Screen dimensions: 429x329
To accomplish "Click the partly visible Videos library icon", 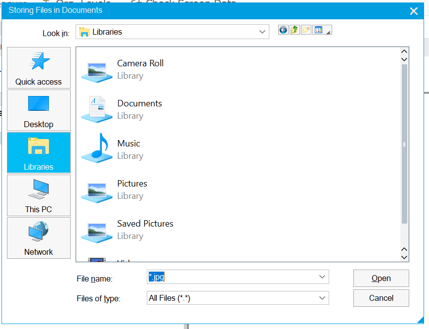I will pyautogui.click(x=97, y=260).
